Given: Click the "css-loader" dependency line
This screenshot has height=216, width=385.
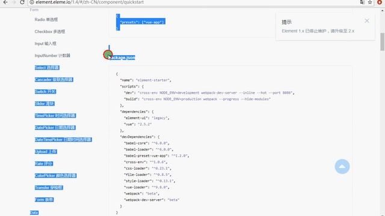Looking at the screenshot, I should (147, 169).
